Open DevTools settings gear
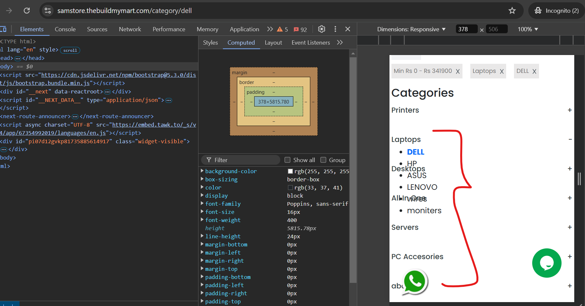This screenshot has width=585, height=306. point(322,29)
